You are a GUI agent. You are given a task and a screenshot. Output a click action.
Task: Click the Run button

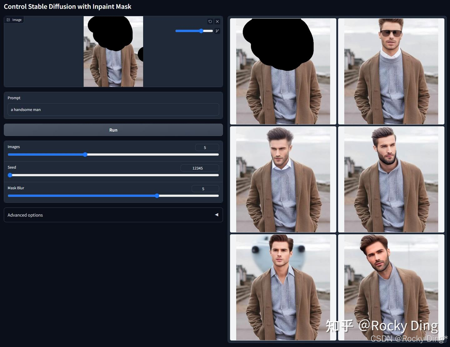[x=113, y=130]
